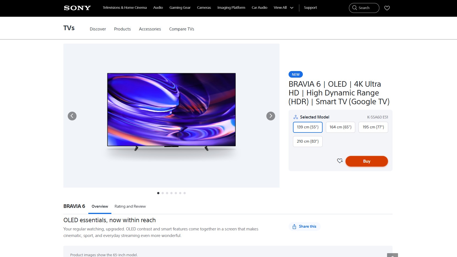Open the wishlist heart icon in header
The width and height of the screenshot is (457, 257).
coord(387,8)
